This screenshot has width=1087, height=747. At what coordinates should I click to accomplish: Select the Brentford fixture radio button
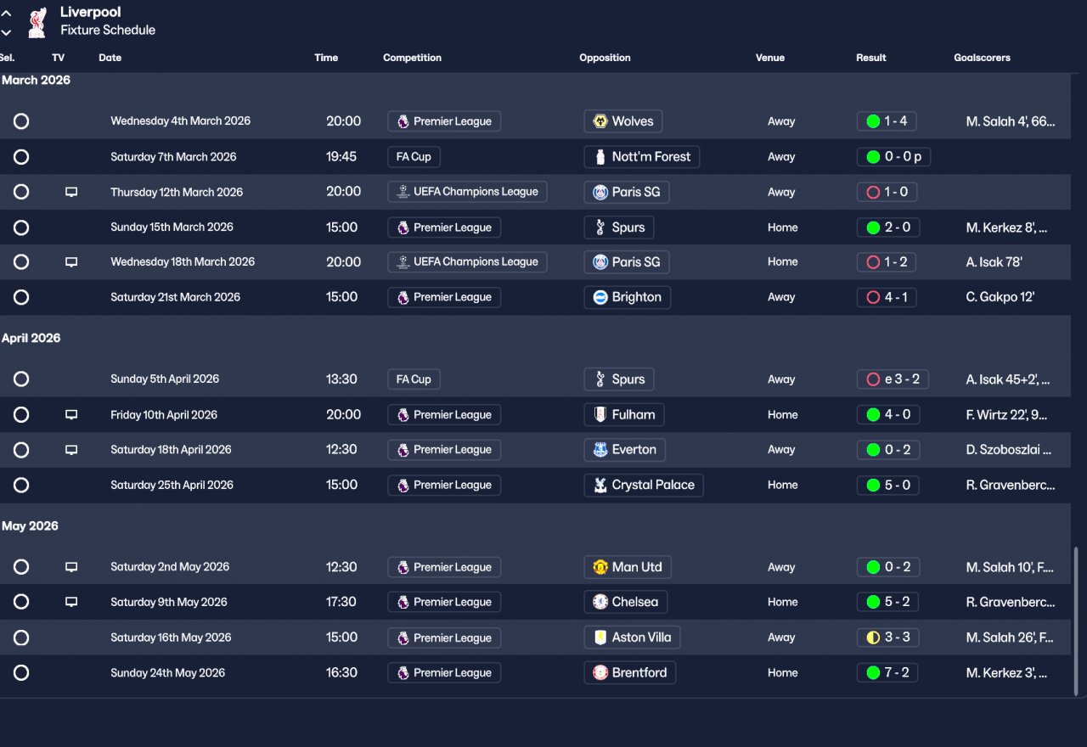pyautogui.click(x=21, y=672)
